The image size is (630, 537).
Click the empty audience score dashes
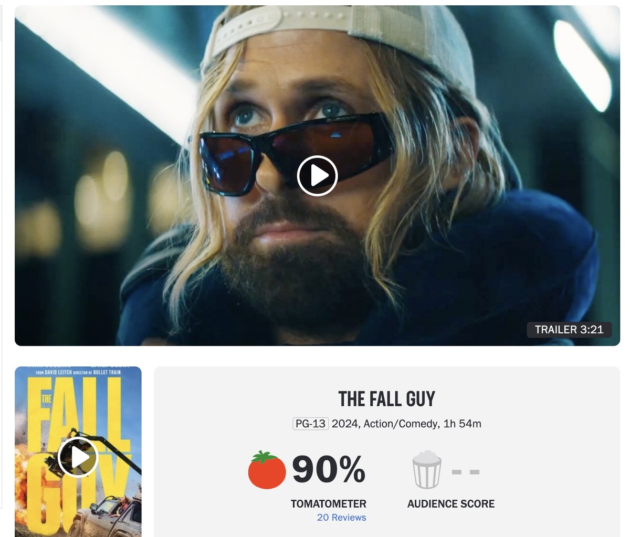[x=466, y=472]
